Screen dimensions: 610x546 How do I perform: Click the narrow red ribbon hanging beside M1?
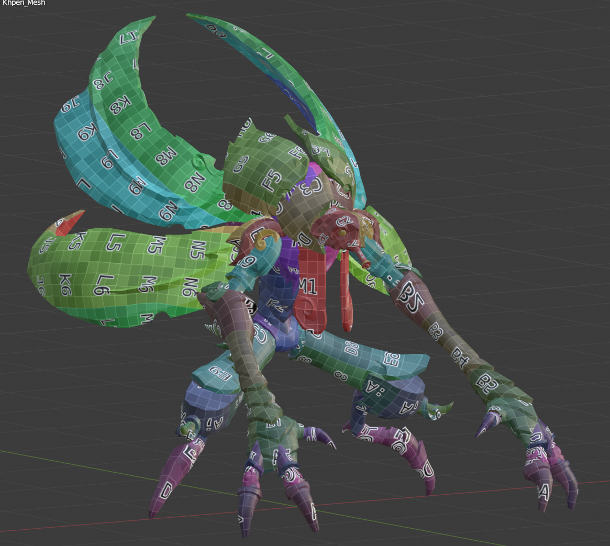coord(346,293)
